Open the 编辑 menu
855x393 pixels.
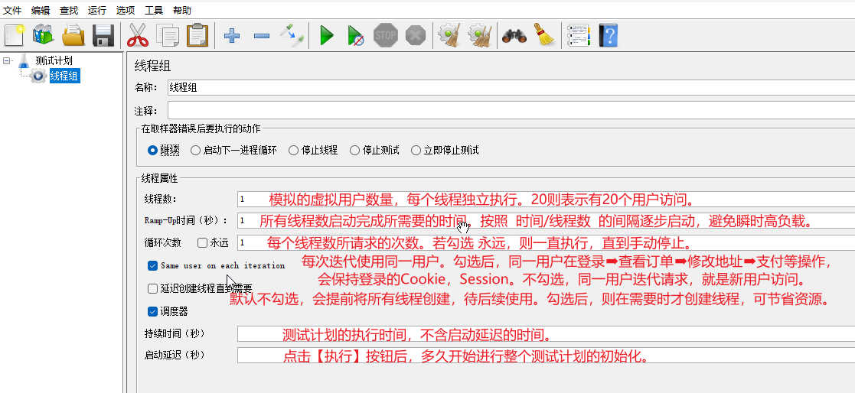(x=41, y=11)
